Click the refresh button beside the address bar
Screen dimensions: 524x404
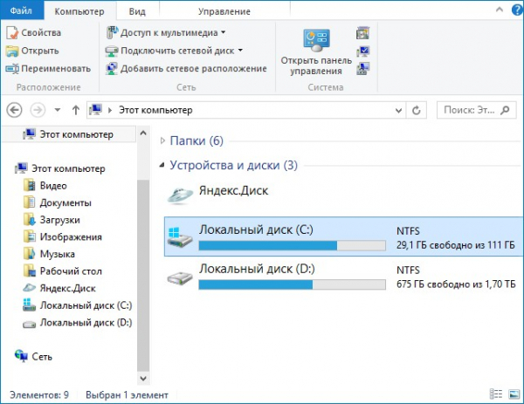click(x=416, y=110)
